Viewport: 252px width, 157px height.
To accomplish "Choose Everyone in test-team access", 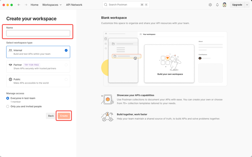I will coord(8,98).
